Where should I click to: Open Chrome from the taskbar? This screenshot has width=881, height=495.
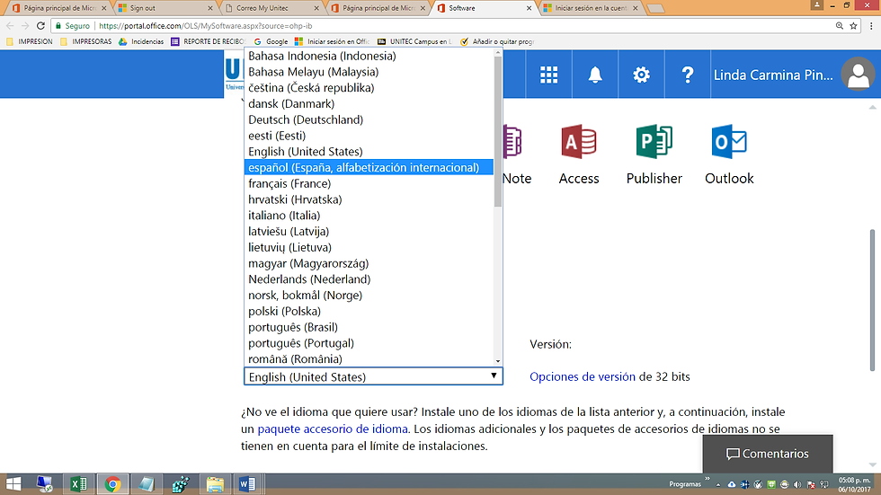112,484
